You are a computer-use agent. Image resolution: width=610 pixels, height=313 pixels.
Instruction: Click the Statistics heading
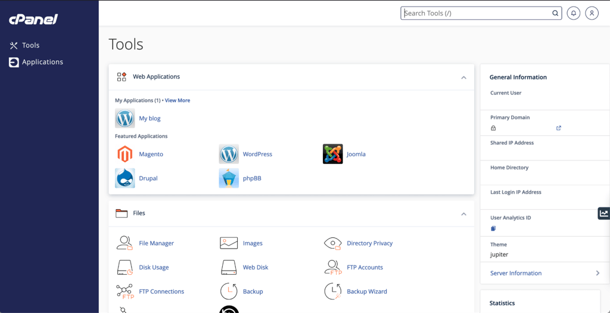[502, 303]
